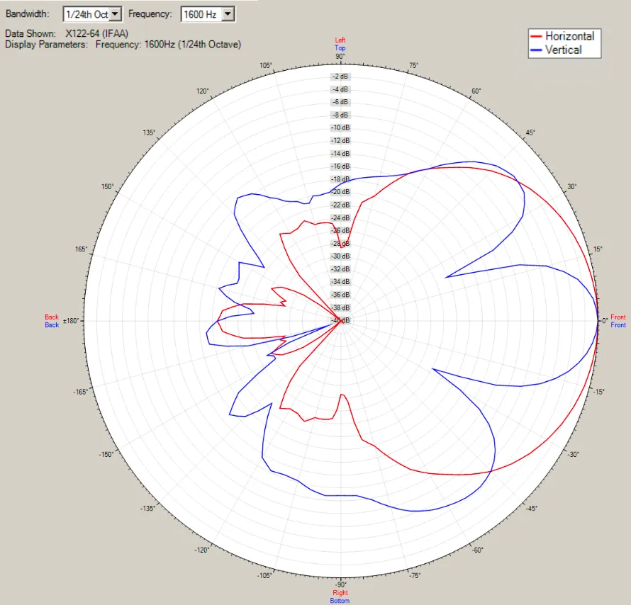Select the -20 dB ring label on the scale
Screen dimensions: 631x605
340,191
